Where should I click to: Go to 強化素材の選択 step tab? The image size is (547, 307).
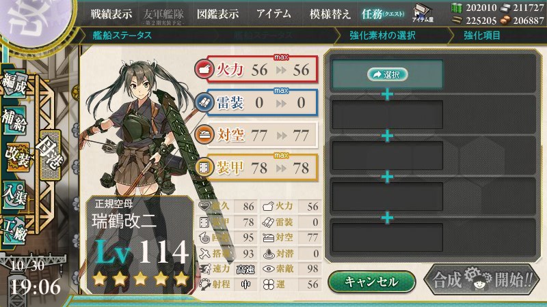point(382,35)
